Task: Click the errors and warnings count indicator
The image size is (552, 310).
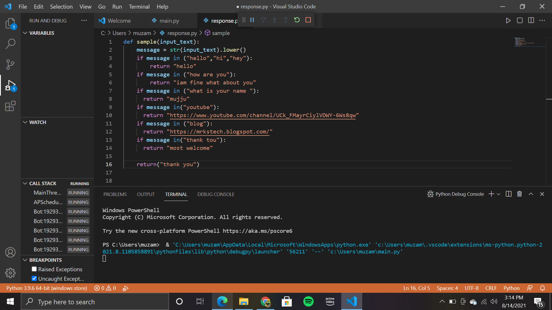Action: [105, 288]
